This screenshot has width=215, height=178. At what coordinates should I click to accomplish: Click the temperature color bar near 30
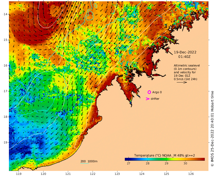pyautogui.click(x=185, y=159)
